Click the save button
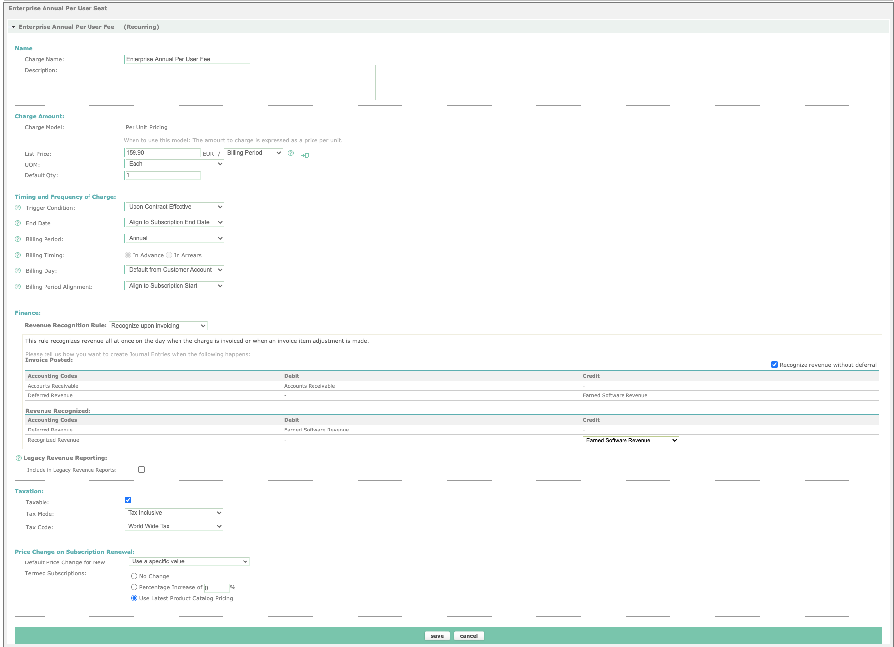 (x=437, y=636)
